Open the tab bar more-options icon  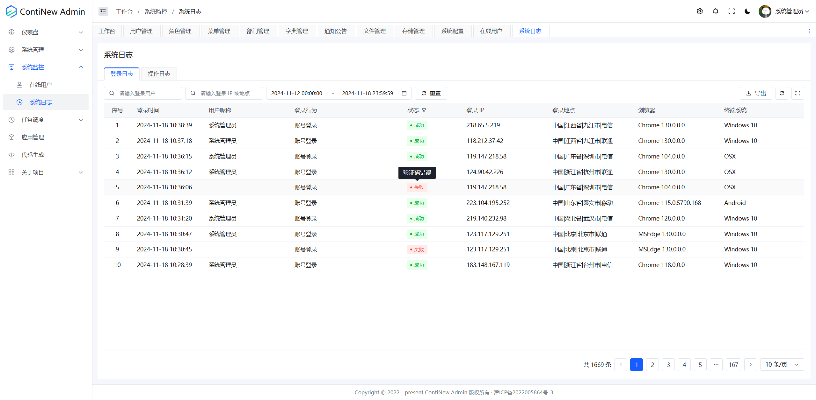pyautogui.click(x=809, y=31)
